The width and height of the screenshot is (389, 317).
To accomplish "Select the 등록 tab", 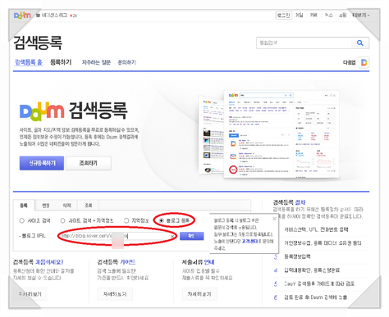I will pos(24,206).
